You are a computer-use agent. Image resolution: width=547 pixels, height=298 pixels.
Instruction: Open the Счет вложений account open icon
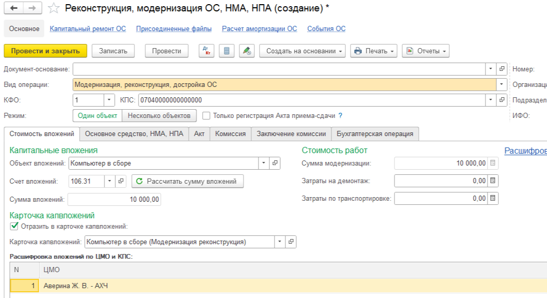120,181
